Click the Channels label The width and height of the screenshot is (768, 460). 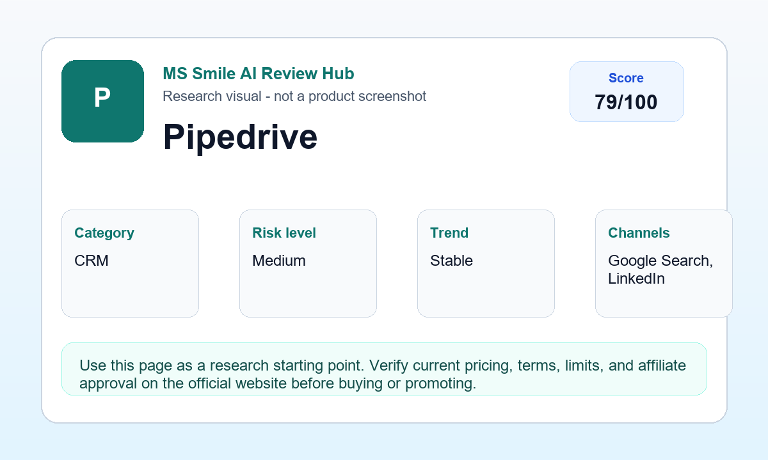point(639,233)
